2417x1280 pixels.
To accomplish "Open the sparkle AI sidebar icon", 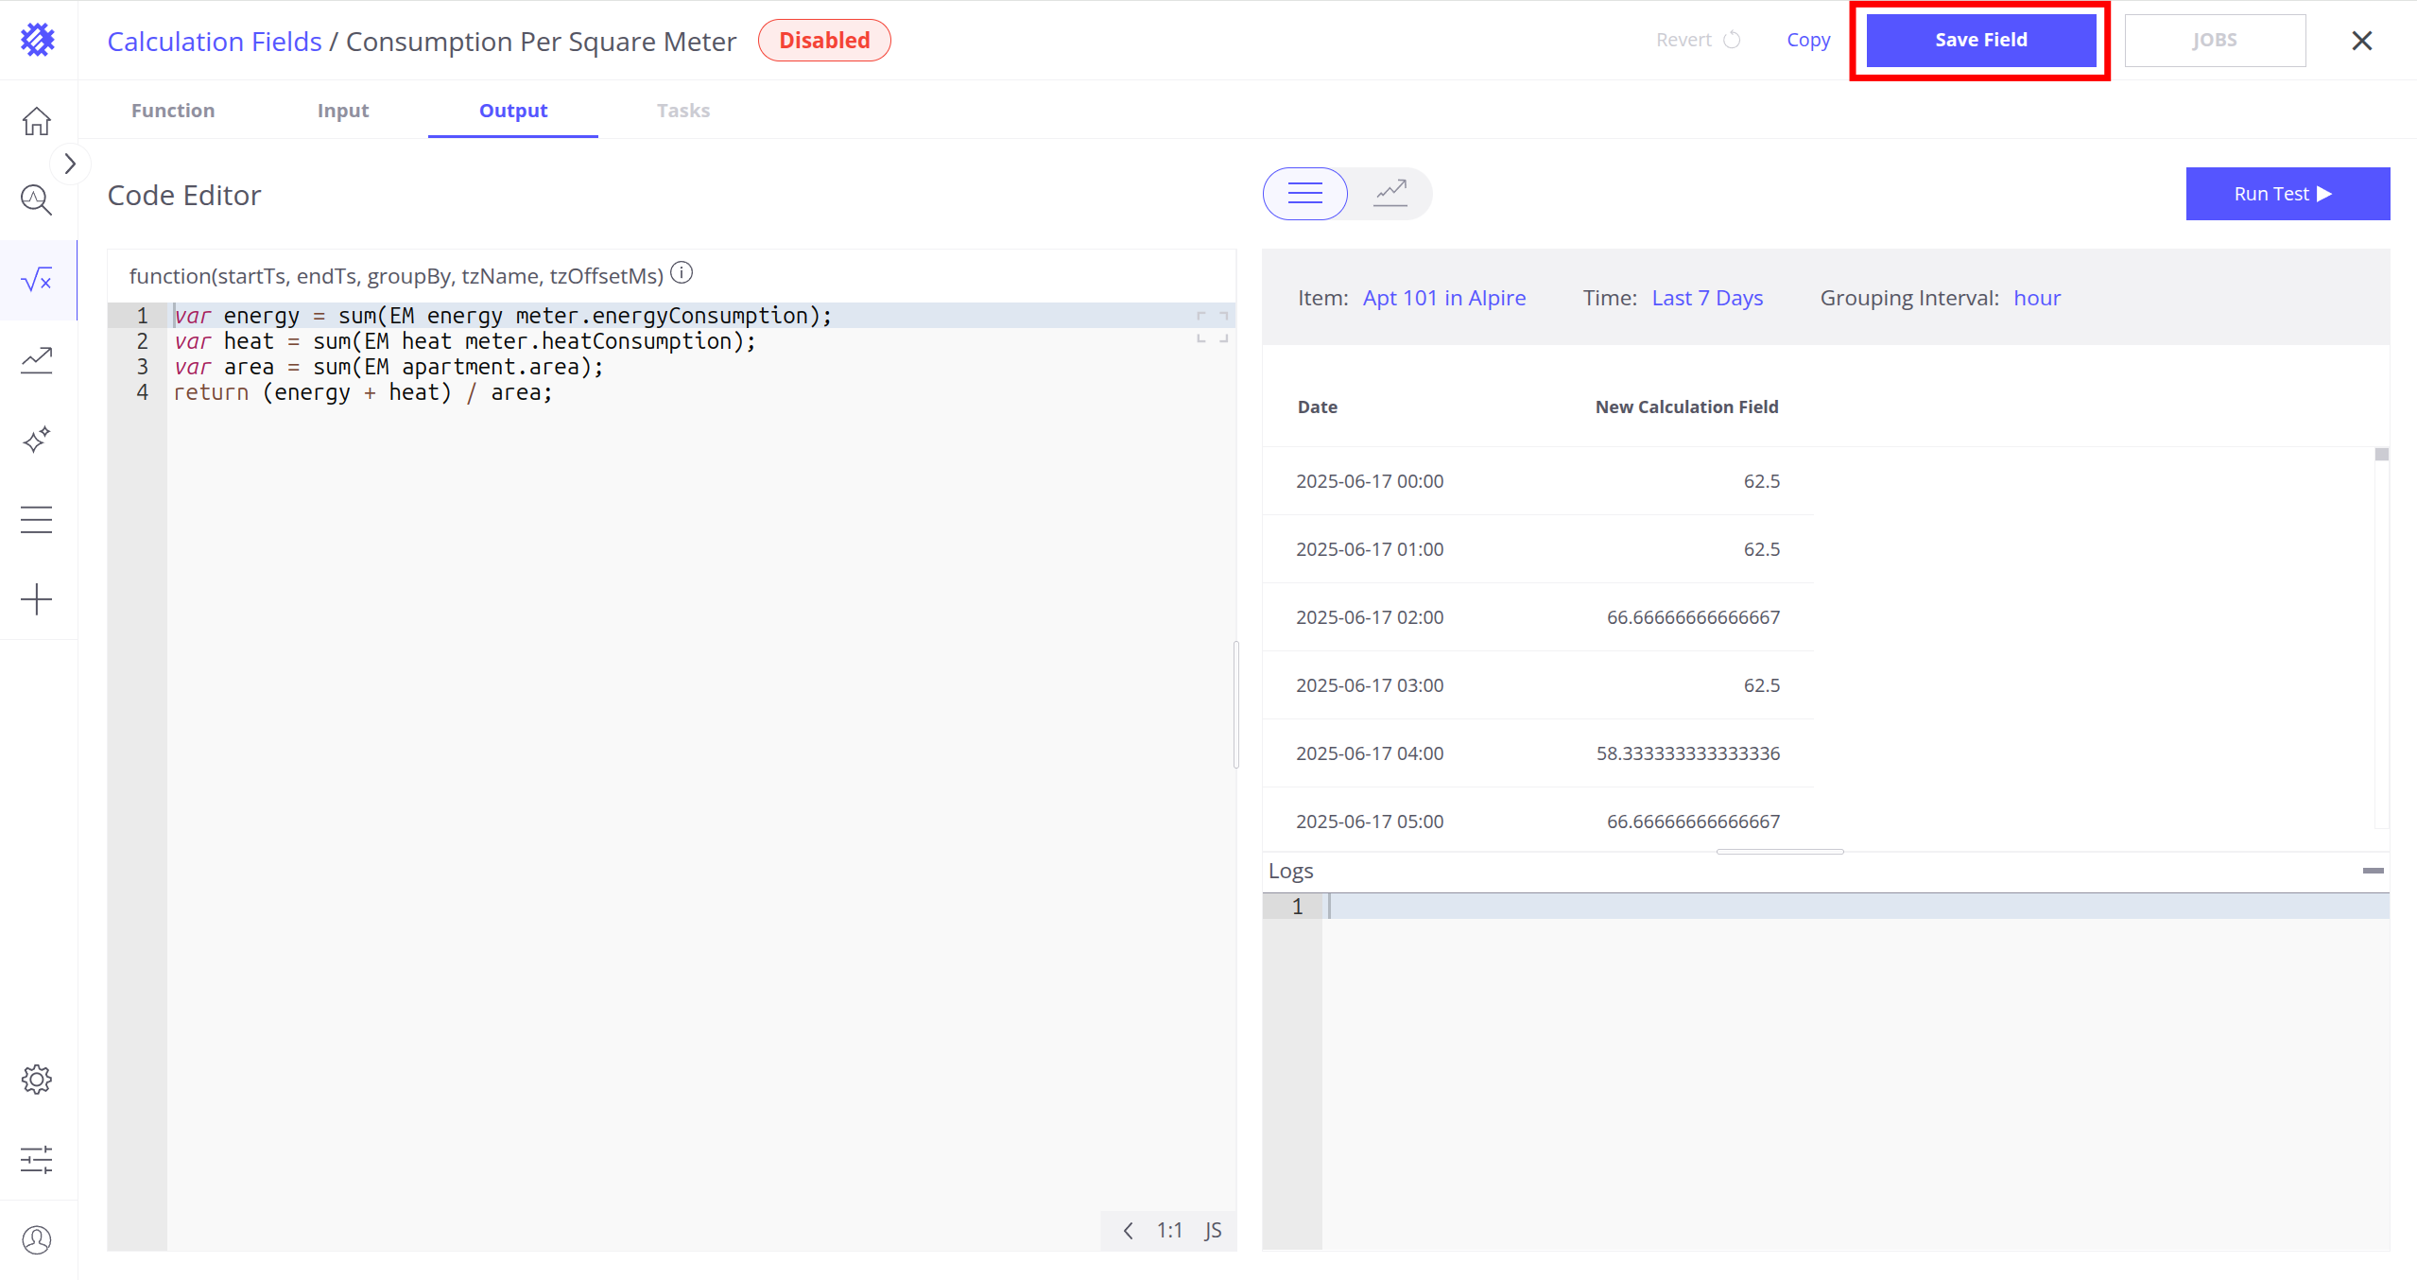I will click(37, 440).
